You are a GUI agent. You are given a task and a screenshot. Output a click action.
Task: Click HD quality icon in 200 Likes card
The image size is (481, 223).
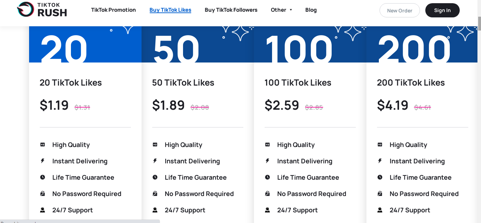pos(380,145)
